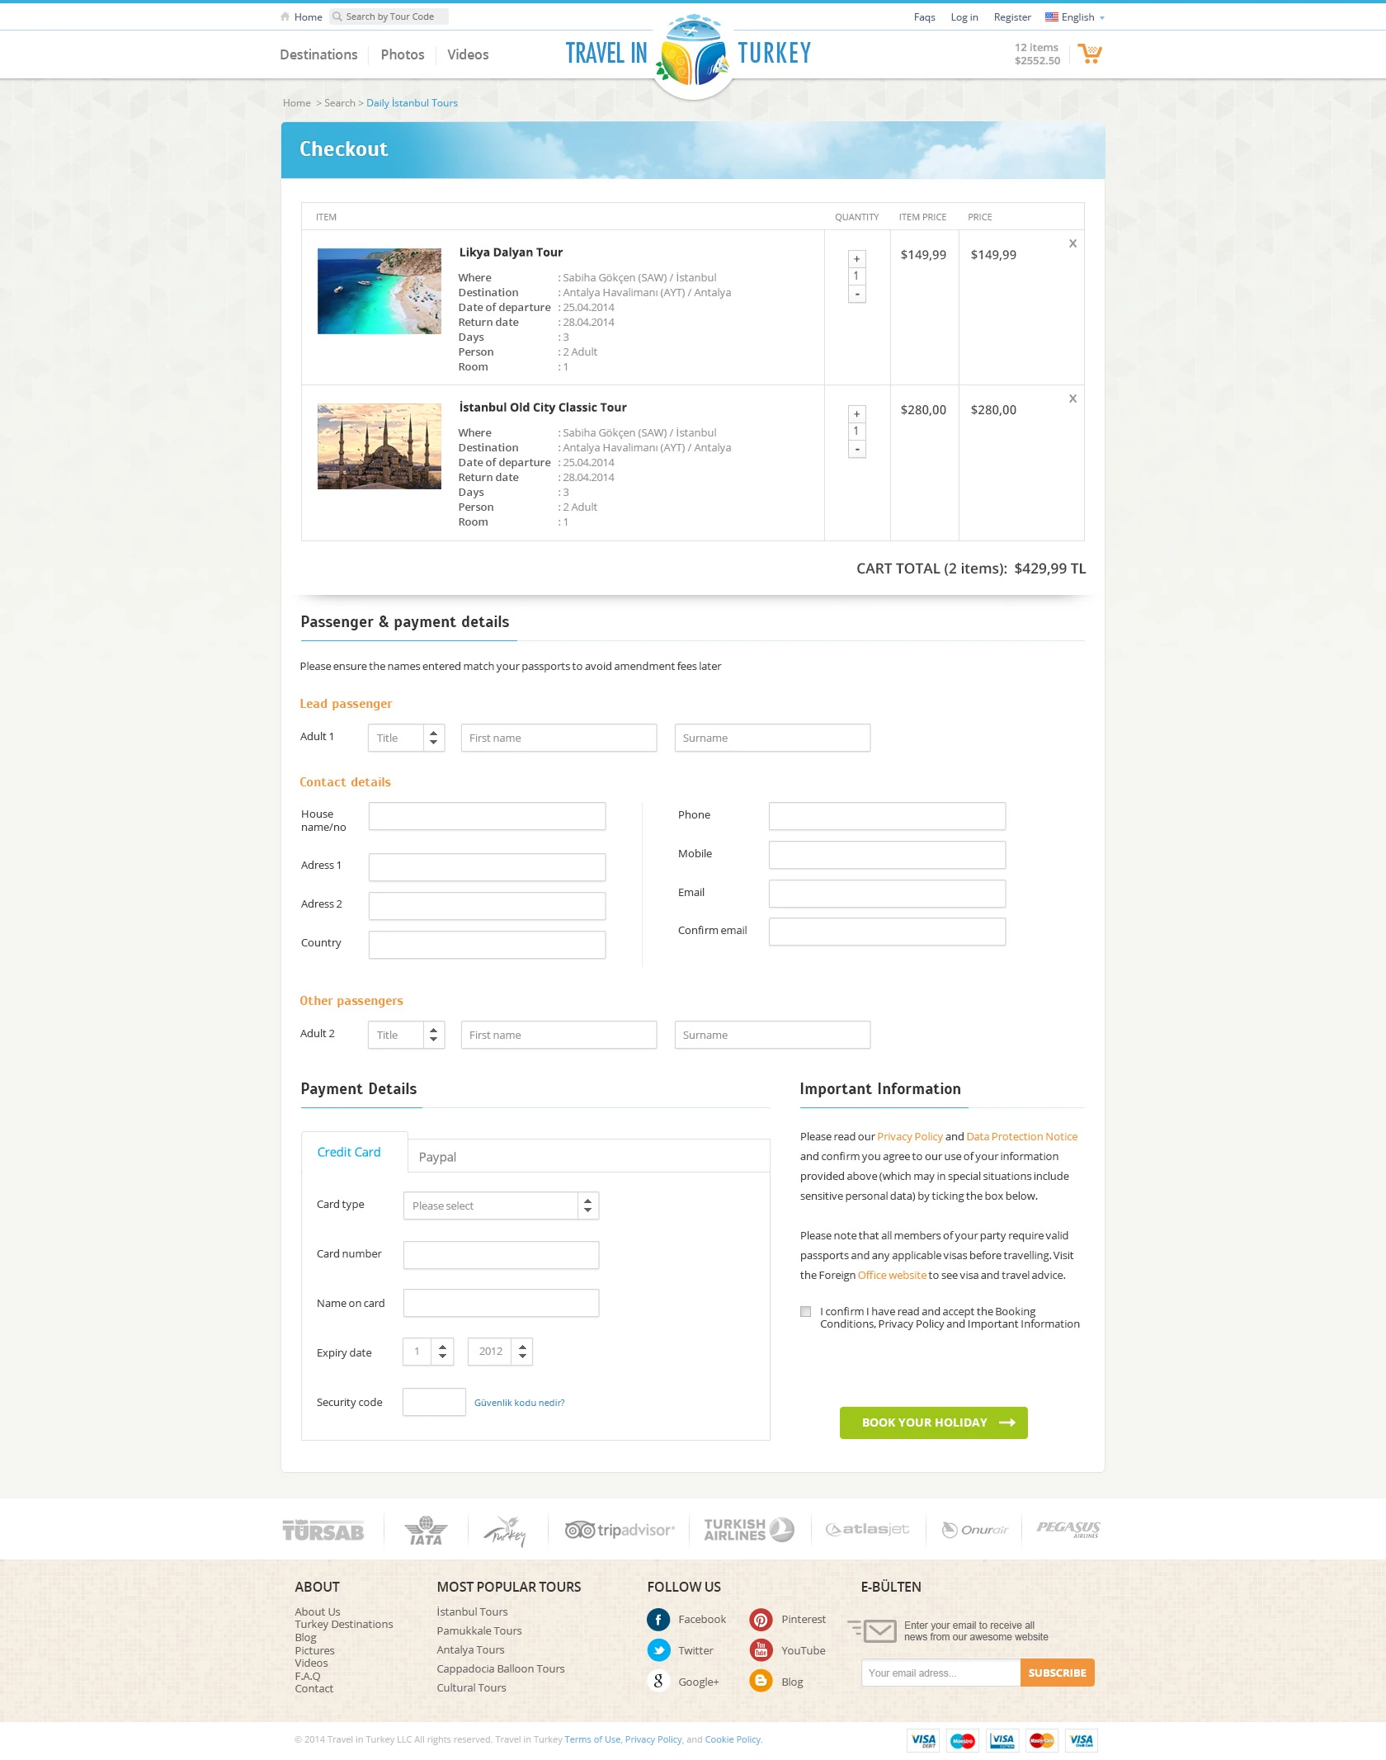This screenshot has width=1386, height=1760.
Task: Click the Travel in Turkey logo
Action: 689,54
